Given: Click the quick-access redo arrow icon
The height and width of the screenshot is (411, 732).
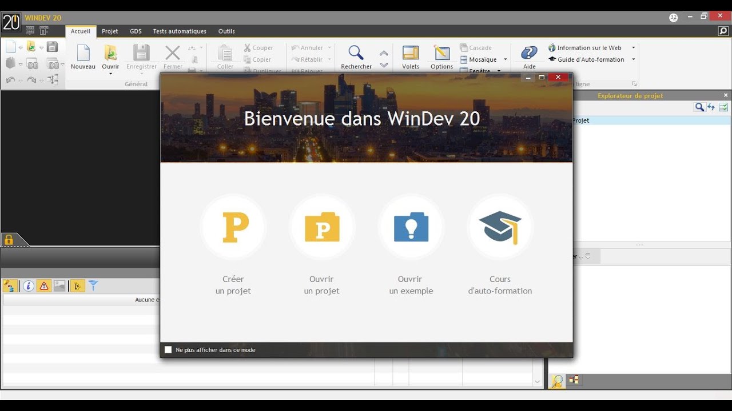Looking at the screenshot, I should coord(31,80).
